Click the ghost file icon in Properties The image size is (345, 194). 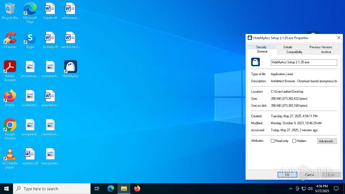(x=256, y=62)
